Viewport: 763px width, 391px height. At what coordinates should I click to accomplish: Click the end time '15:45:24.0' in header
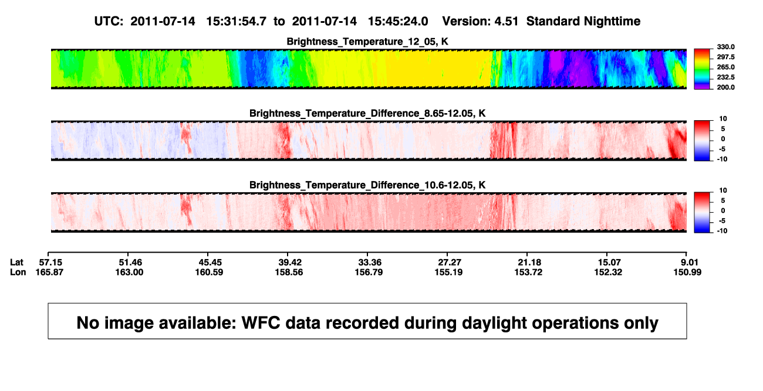[398, 21]
